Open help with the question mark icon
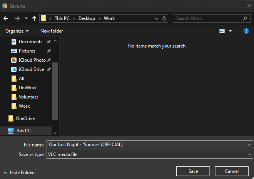This screenshot has height=179, width=254. coord(246,31)
